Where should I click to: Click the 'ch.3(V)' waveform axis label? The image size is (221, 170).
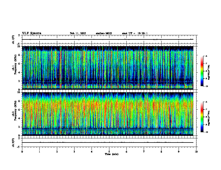point(13,142)
